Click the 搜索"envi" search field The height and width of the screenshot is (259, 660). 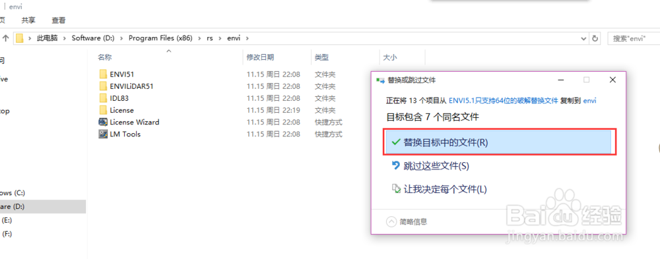coord(634,38)
